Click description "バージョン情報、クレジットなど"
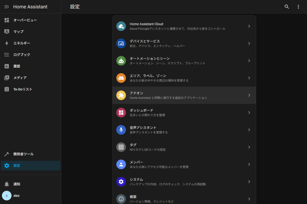 pyautogui.click(x=152, y=201)
